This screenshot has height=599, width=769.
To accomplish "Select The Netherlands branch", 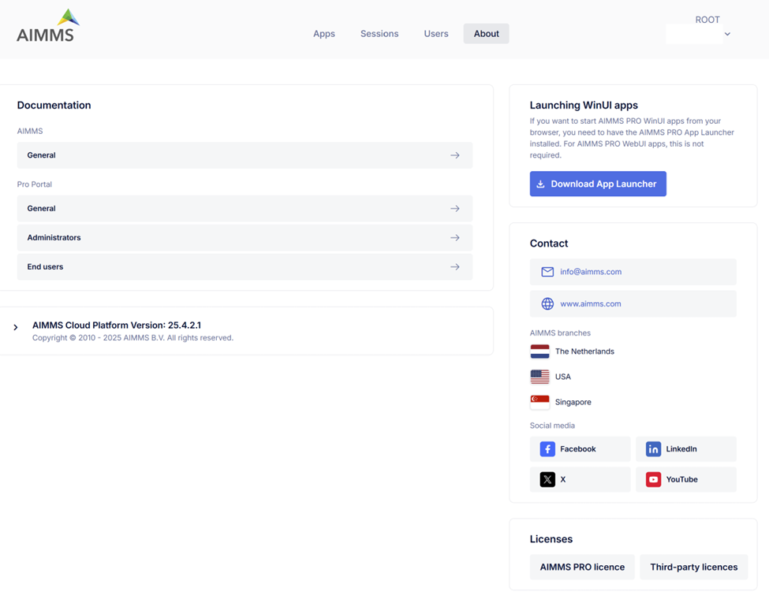I will coord(584,352).
